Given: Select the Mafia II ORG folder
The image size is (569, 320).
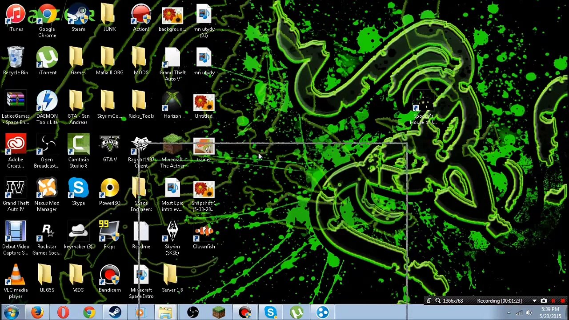Looking at the screenshot, I should (x=109, y=61).
